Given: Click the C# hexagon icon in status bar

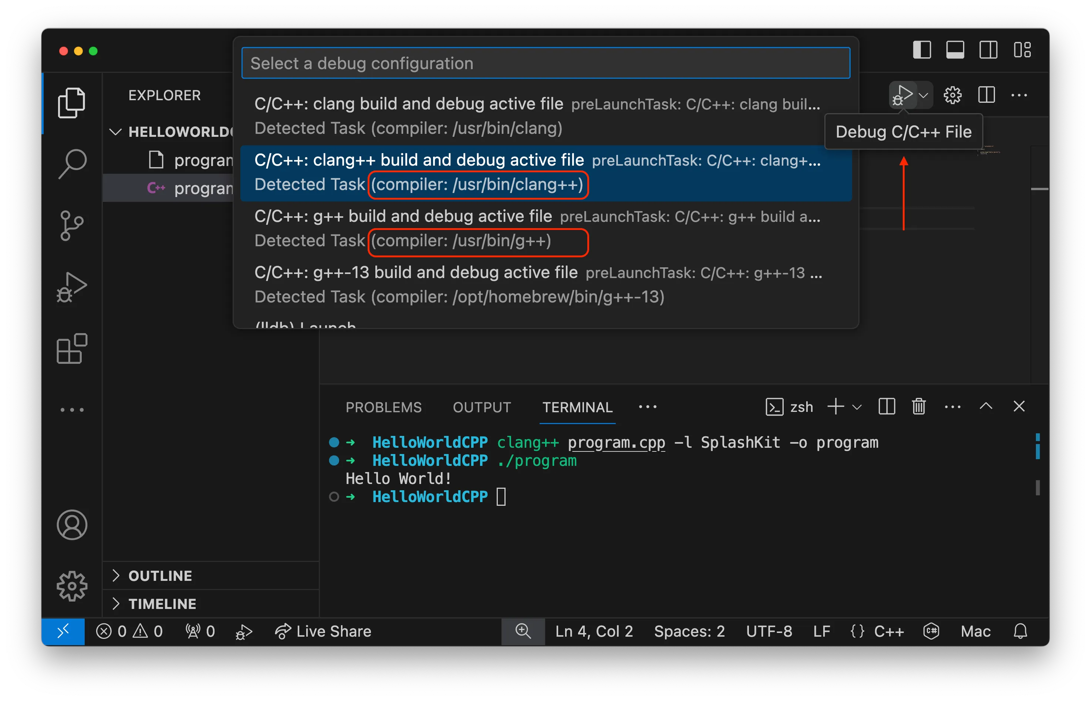Looking at the screenshot, I should tap(931, 631).
